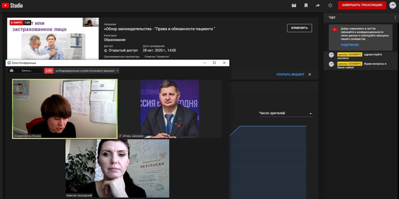This screenshot has width=399, height=199.
Task: Open the clip creation clapperboard icon
Action: (294, 5)
